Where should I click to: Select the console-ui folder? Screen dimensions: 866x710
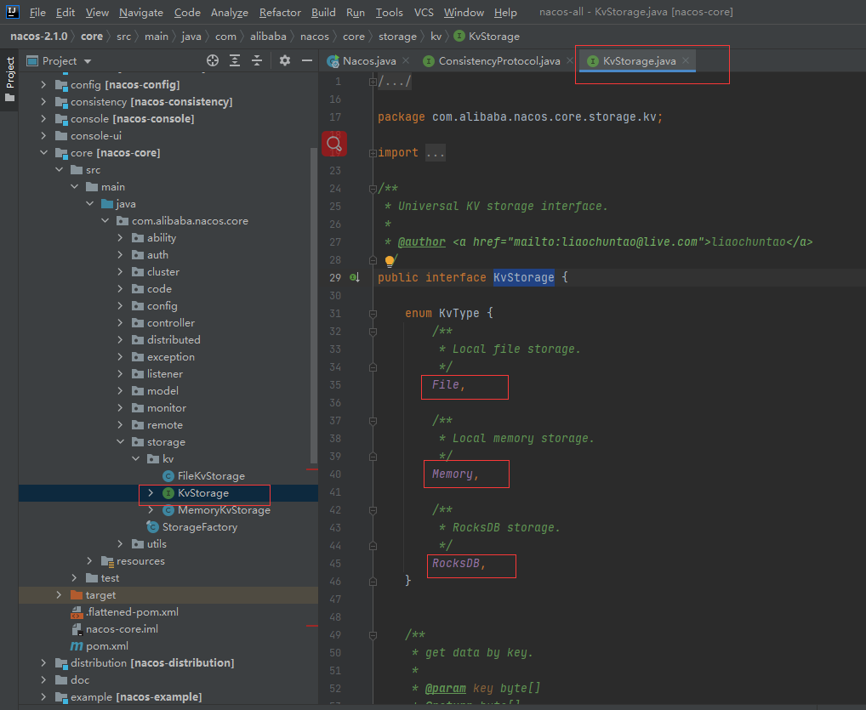tap(95, 136)
